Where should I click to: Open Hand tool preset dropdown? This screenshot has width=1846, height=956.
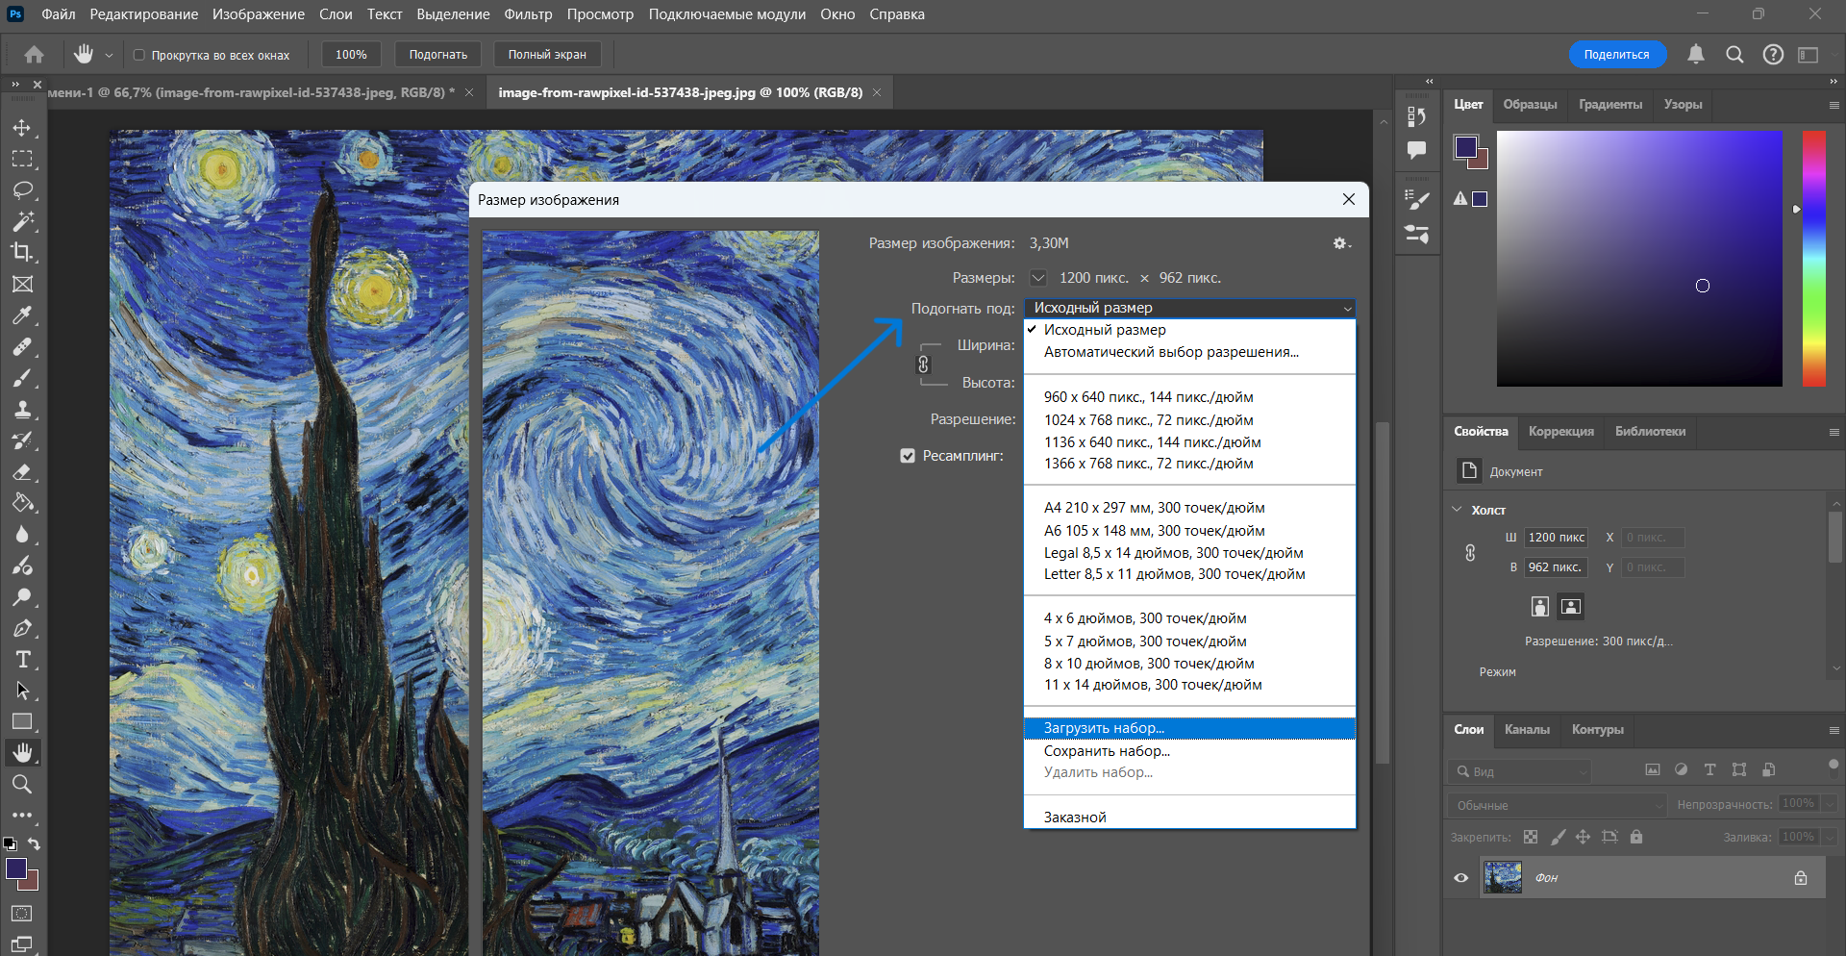coord(109,56)
